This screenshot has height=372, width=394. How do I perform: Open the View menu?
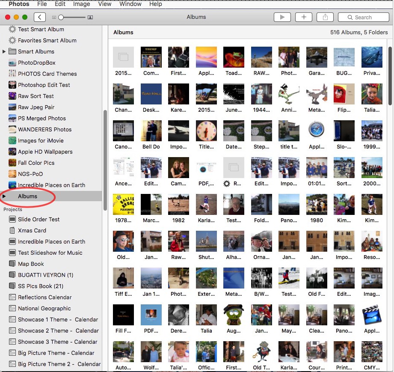(x=105, y=4)
